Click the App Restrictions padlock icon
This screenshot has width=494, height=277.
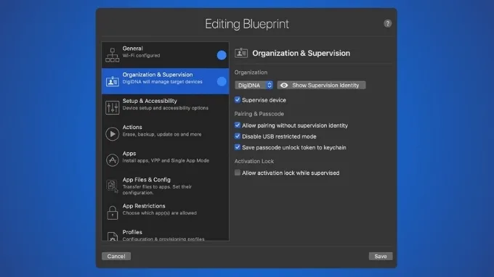[112, 212]
